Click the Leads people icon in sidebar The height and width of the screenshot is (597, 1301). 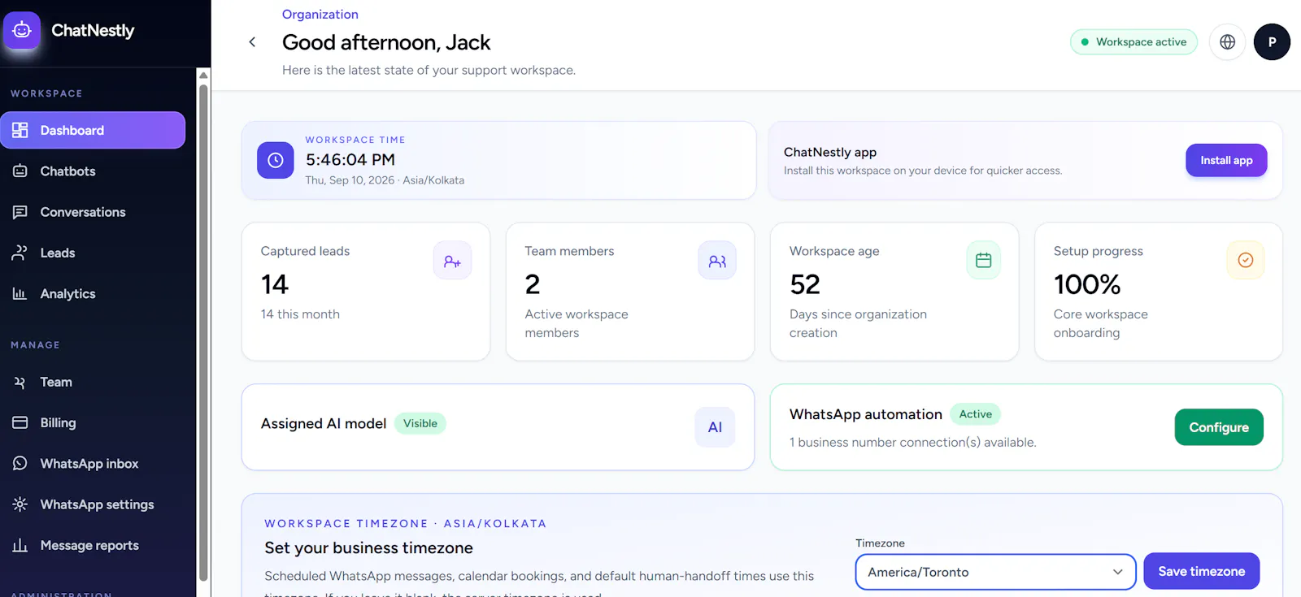[20, 253]
